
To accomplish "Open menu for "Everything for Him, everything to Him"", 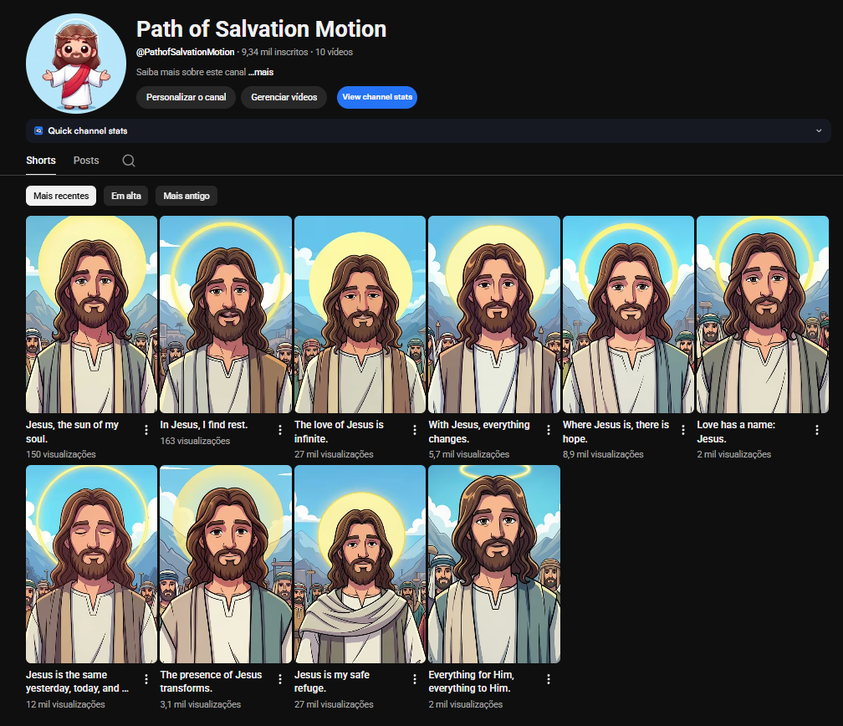I will 549,679.
